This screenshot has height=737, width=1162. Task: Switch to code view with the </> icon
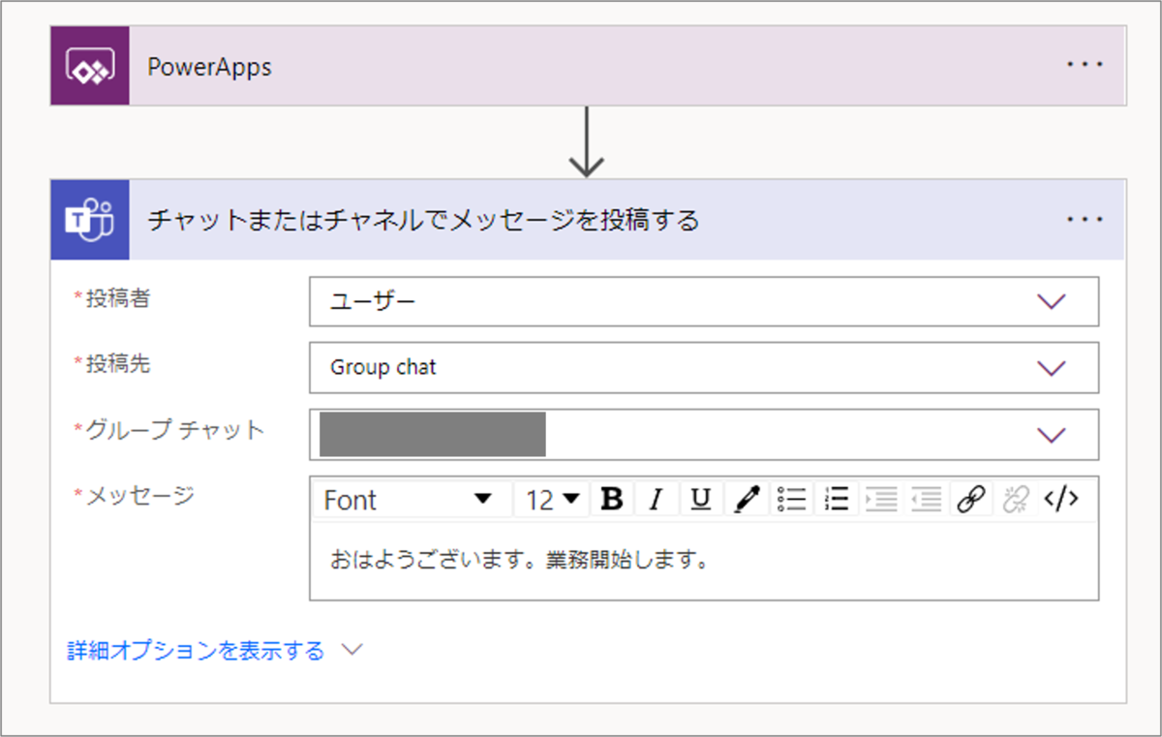[1060, 500]
